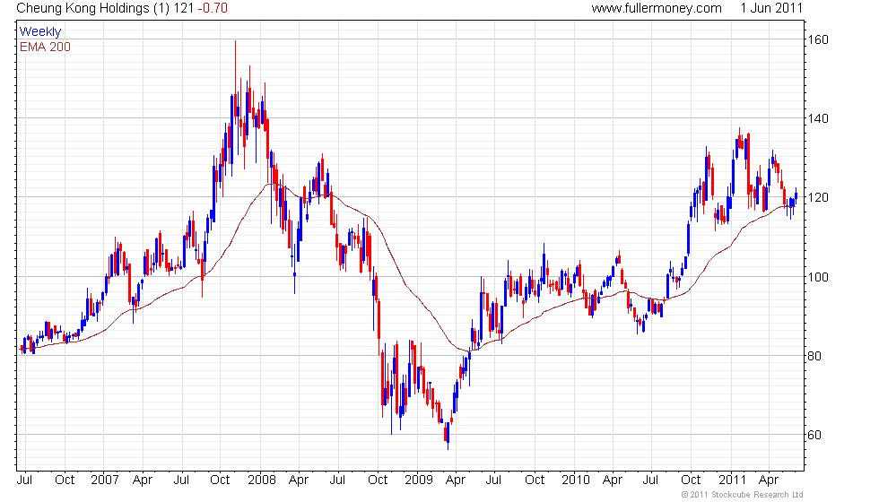This screenshot has width=879, height=502.
Task: Select the blue Weekly legend label
Action: click(39, 32)
